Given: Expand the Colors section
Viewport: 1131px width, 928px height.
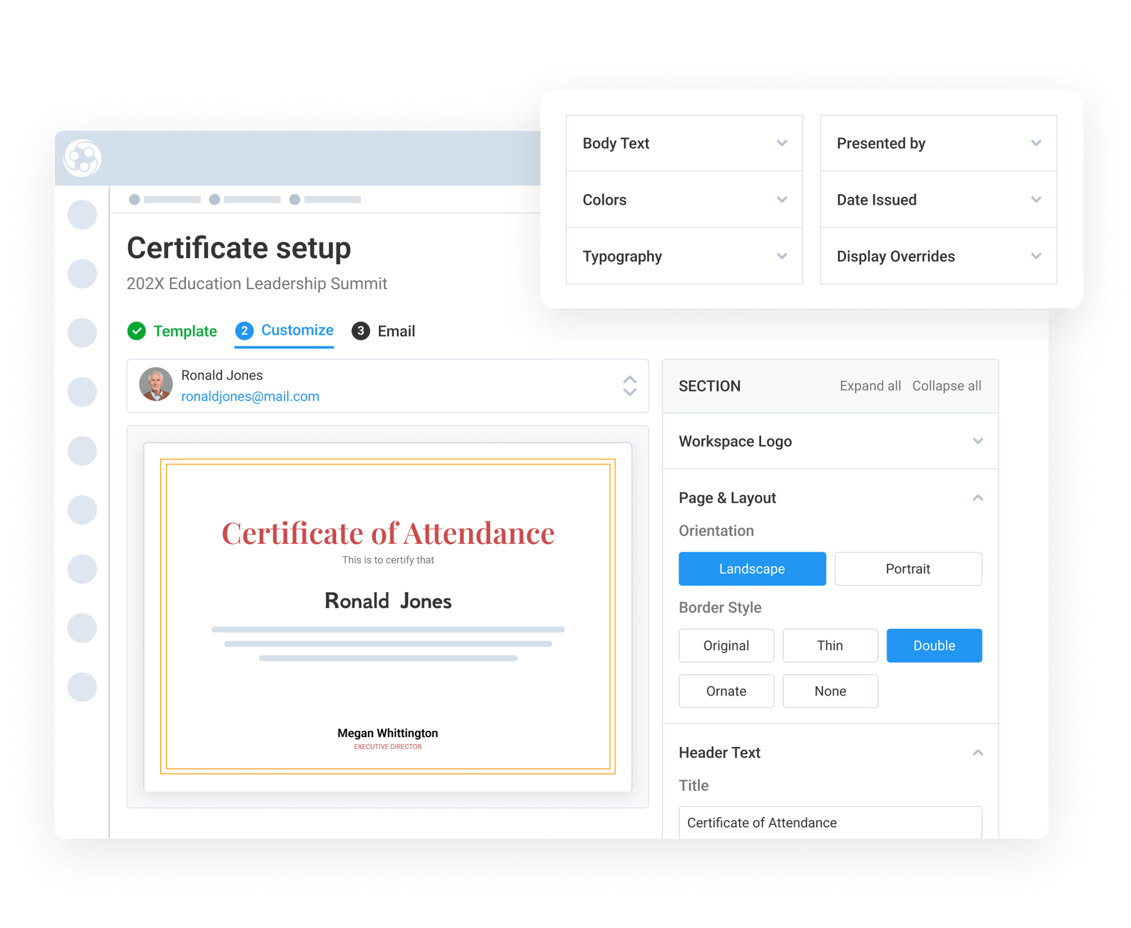Looking at the screenshot, I should tap(684, 200).
